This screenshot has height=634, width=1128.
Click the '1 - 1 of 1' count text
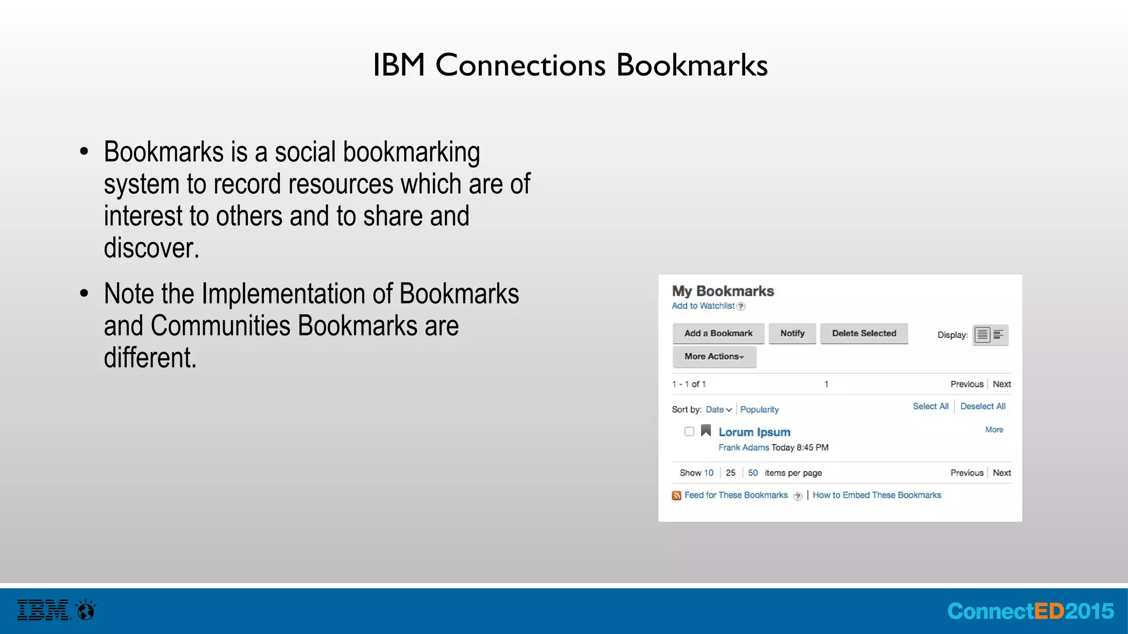[688, 384]
